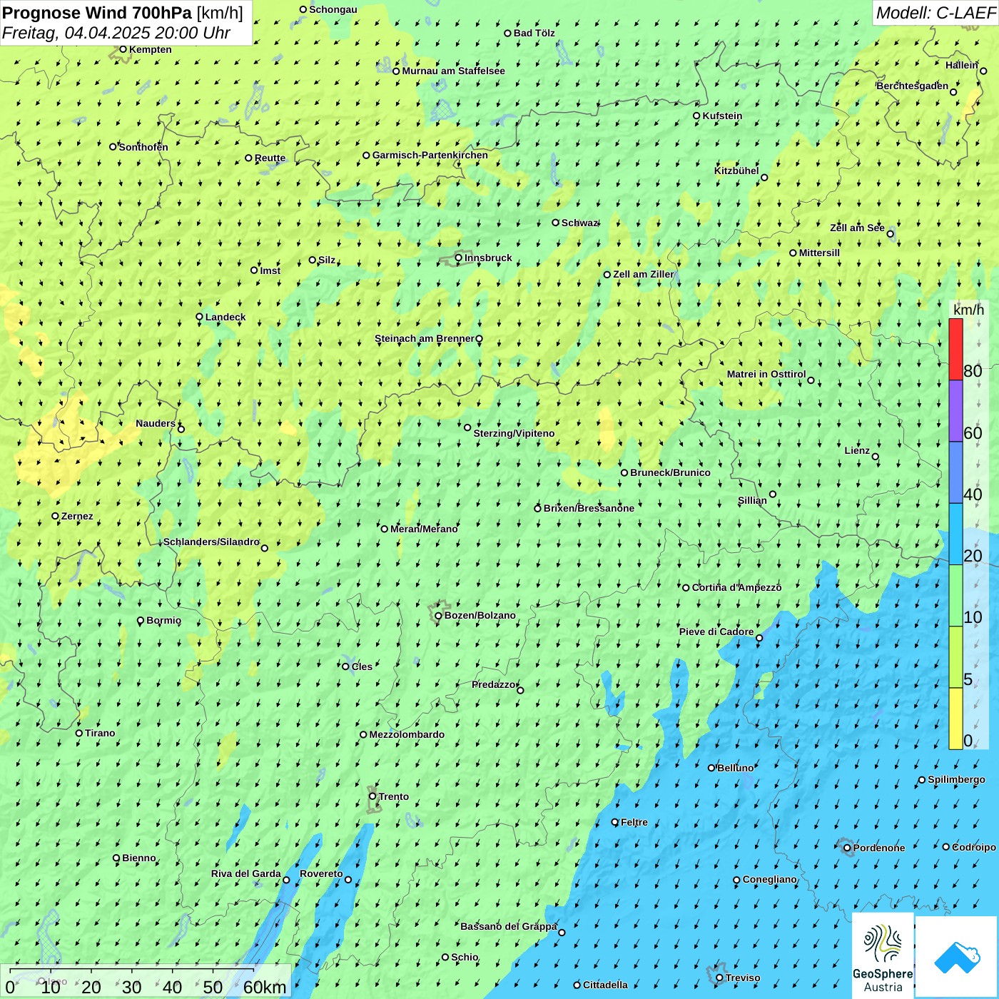Image resolution: width=999 pixels, height=999 pixels.
Task: Click the Steinach am Brenner label
Action: tap(424, 338)
